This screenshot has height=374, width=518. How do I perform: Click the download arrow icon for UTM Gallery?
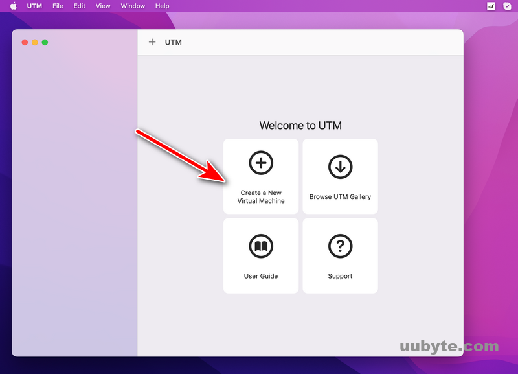pos(340,167)
